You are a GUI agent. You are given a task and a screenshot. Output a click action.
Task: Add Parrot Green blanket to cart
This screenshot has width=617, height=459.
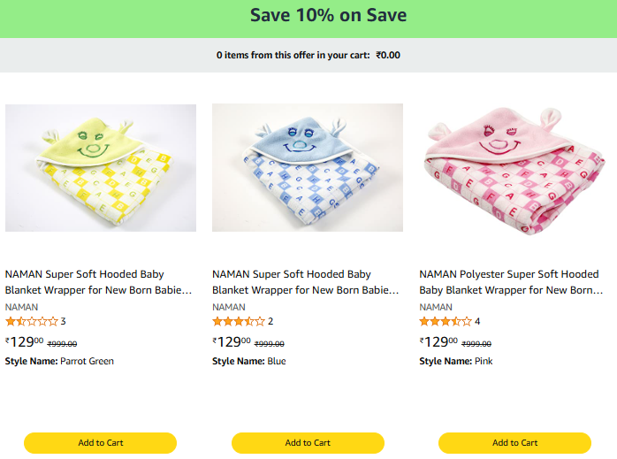pos(101,443)
